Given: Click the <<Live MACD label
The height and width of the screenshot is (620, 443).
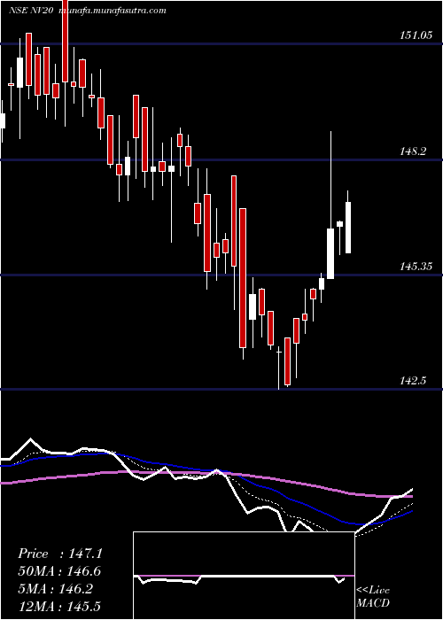Looking at the screenshot, I should click(x=373, y=597).
